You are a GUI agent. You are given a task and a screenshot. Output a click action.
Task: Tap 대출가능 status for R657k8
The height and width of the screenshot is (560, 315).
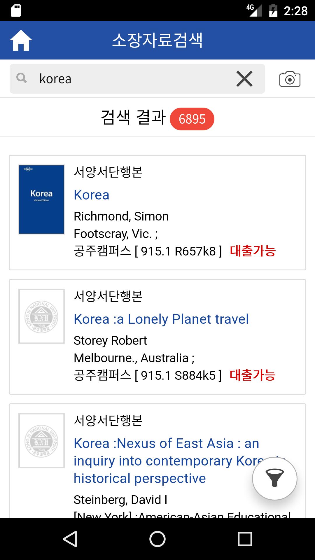tap(253, 251)
